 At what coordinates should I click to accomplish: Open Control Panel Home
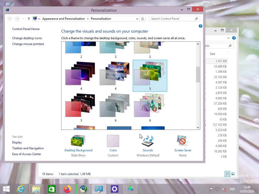tap(26, 29)
